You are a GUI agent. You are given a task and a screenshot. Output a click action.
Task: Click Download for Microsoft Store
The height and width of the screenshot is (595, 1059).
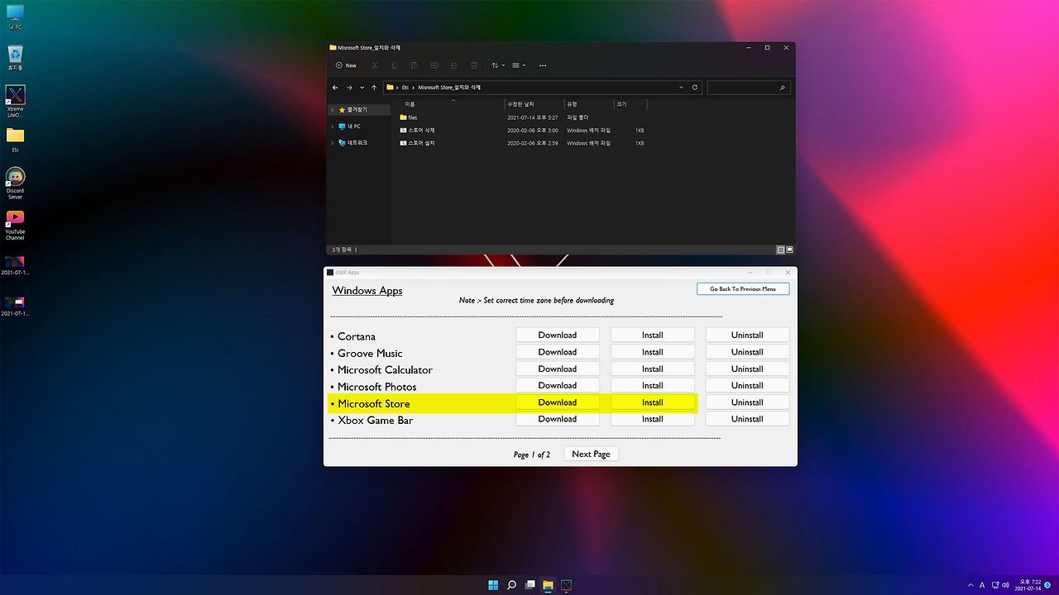(558, 402)
